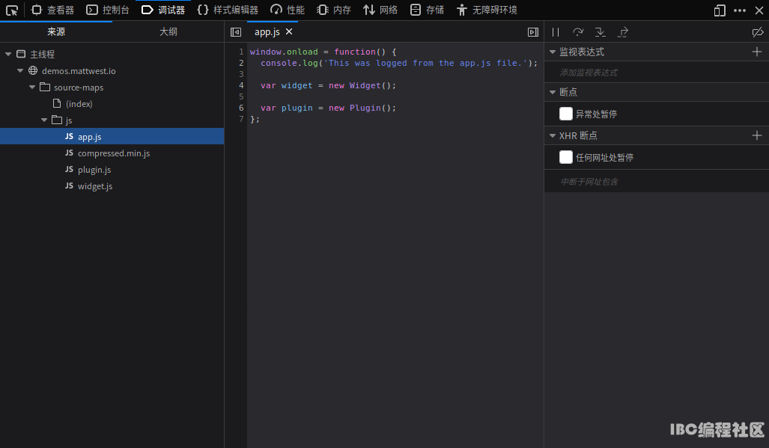Collapse the sources sidebar pane

pos(236,32)
